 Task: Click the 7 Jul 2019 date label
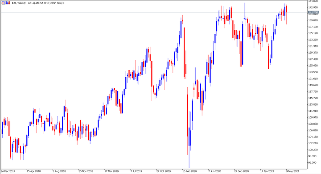point(136,171)
